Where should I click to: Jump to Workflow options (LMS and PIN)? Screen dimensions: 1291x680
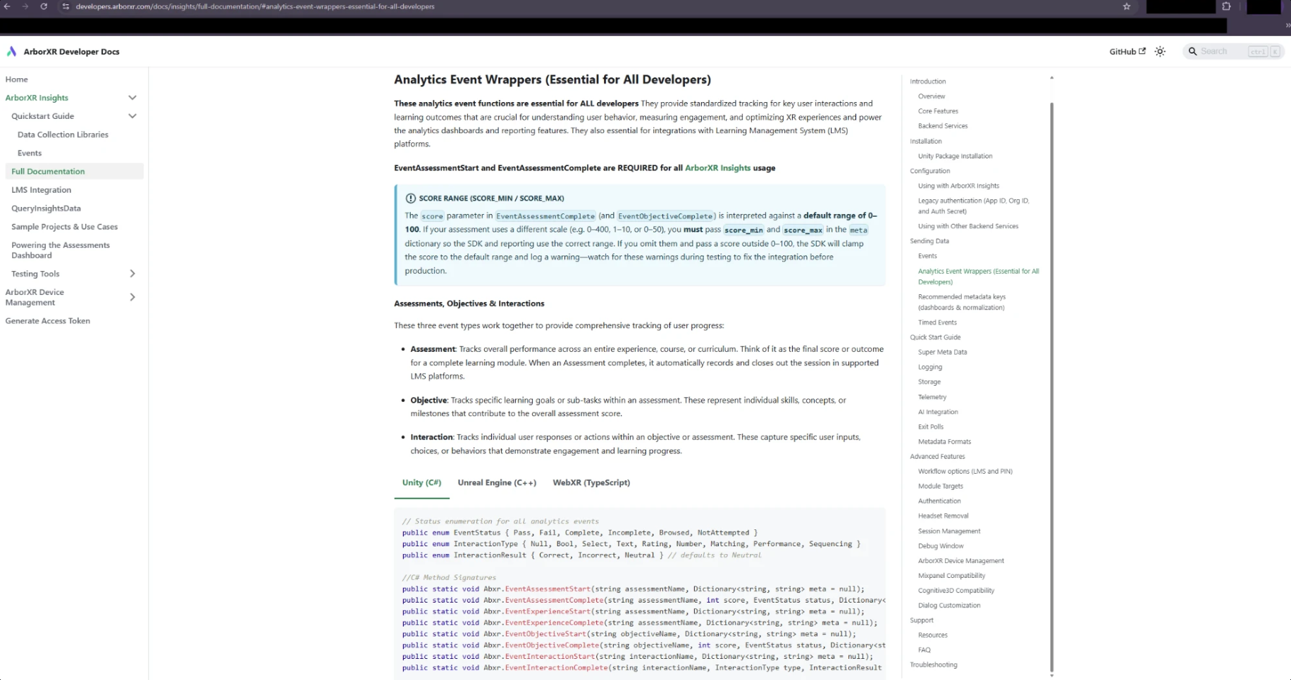[965, 472]
